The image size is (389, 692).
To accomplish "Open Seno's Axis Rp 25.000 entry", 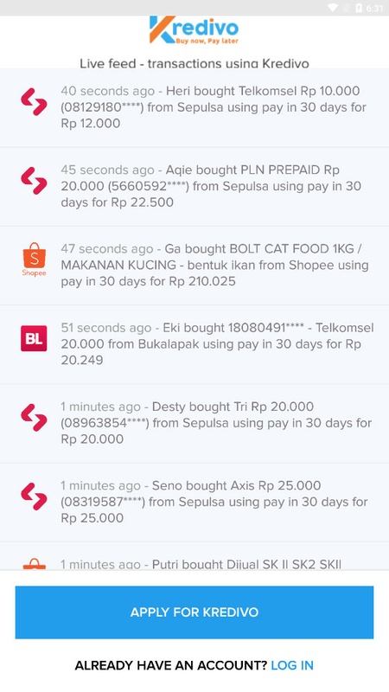I will [x=194, y=503].
